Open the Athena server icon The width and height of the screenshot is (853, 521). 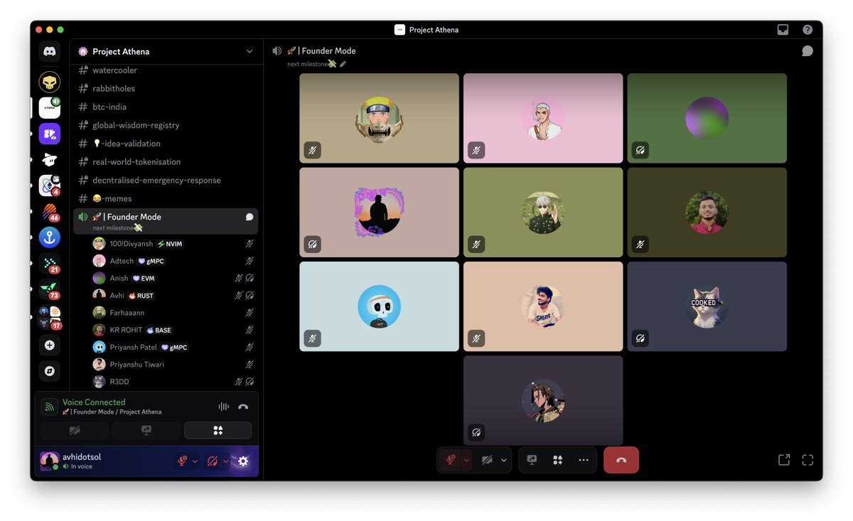coord(50,108)
